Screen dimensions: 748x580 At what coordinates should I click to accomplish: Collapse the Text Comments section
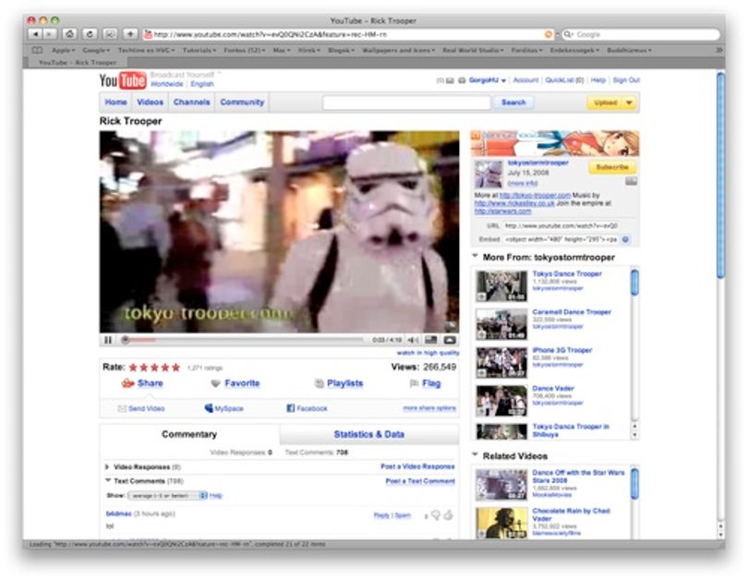[x=108, y=481]
